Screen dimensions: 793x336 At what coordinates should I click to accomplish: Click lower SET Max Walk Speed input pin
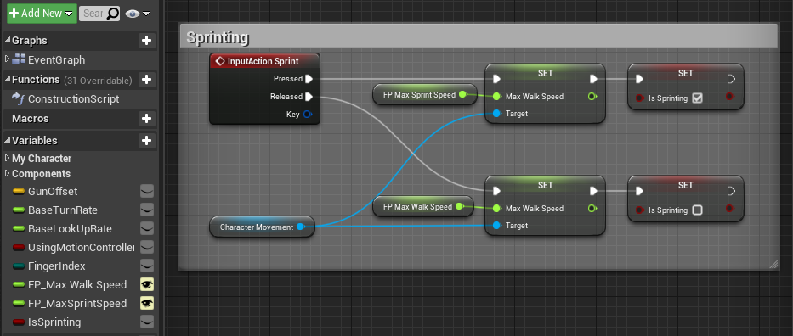point(496,209)
